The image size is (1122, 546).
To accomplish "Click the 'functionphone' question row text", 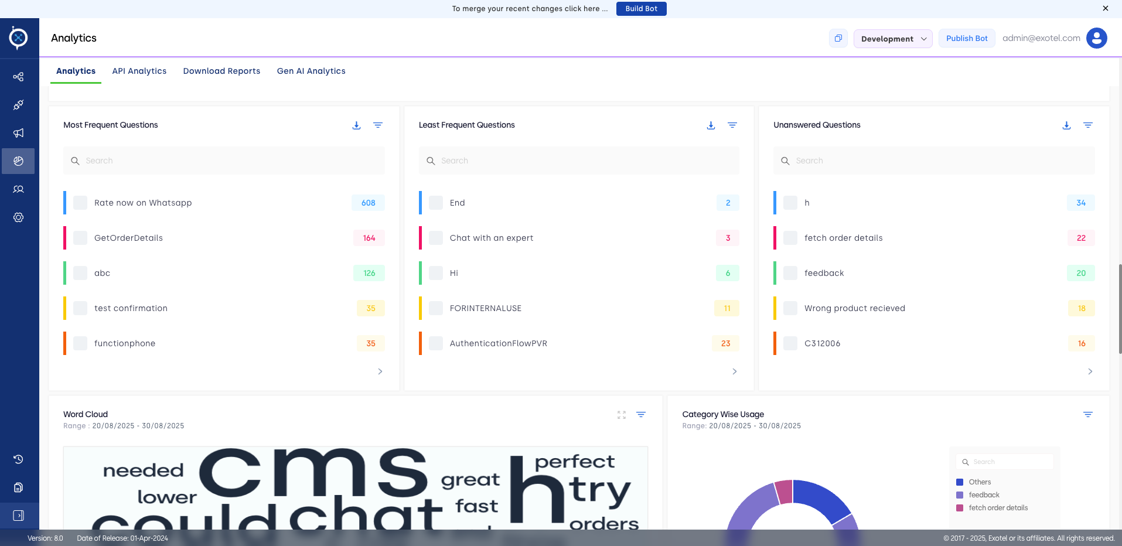I will 125,343.
